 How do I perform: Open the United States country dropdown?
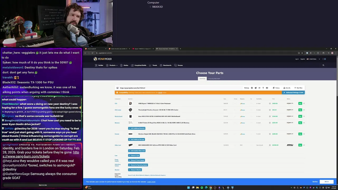click(313, 59)
